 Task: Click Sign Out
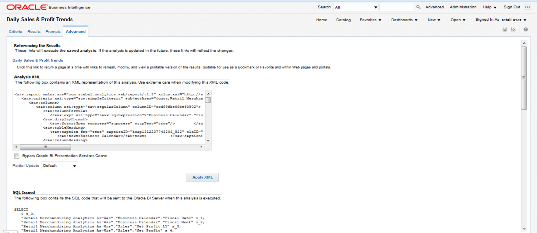tap(512, 7)
